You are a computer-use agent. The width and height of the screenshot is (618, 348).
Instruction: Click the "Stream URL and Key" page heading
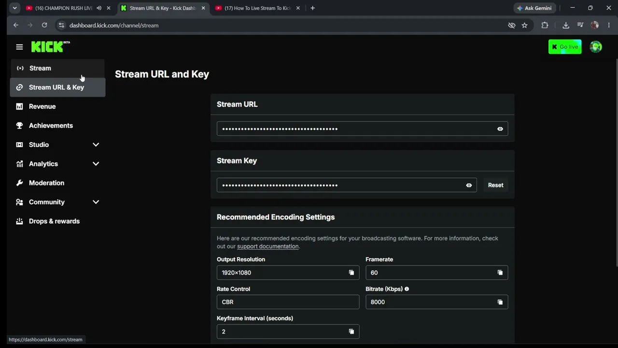162,74
